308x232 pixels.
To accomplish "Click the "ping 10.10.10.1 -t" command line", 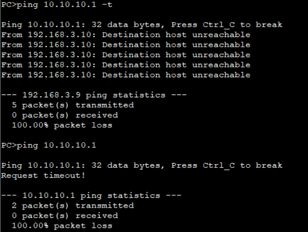I will 57,5.
